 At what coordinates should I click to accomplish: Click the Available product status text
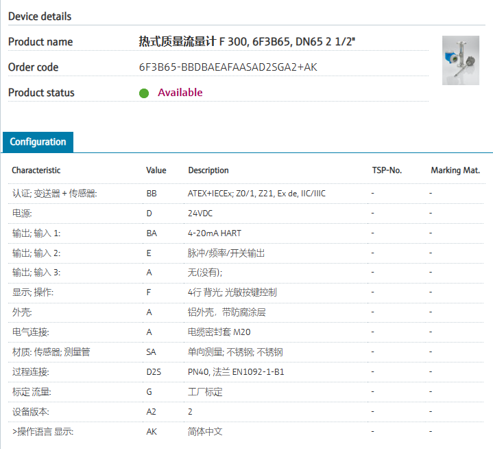[x=180, y=93]
